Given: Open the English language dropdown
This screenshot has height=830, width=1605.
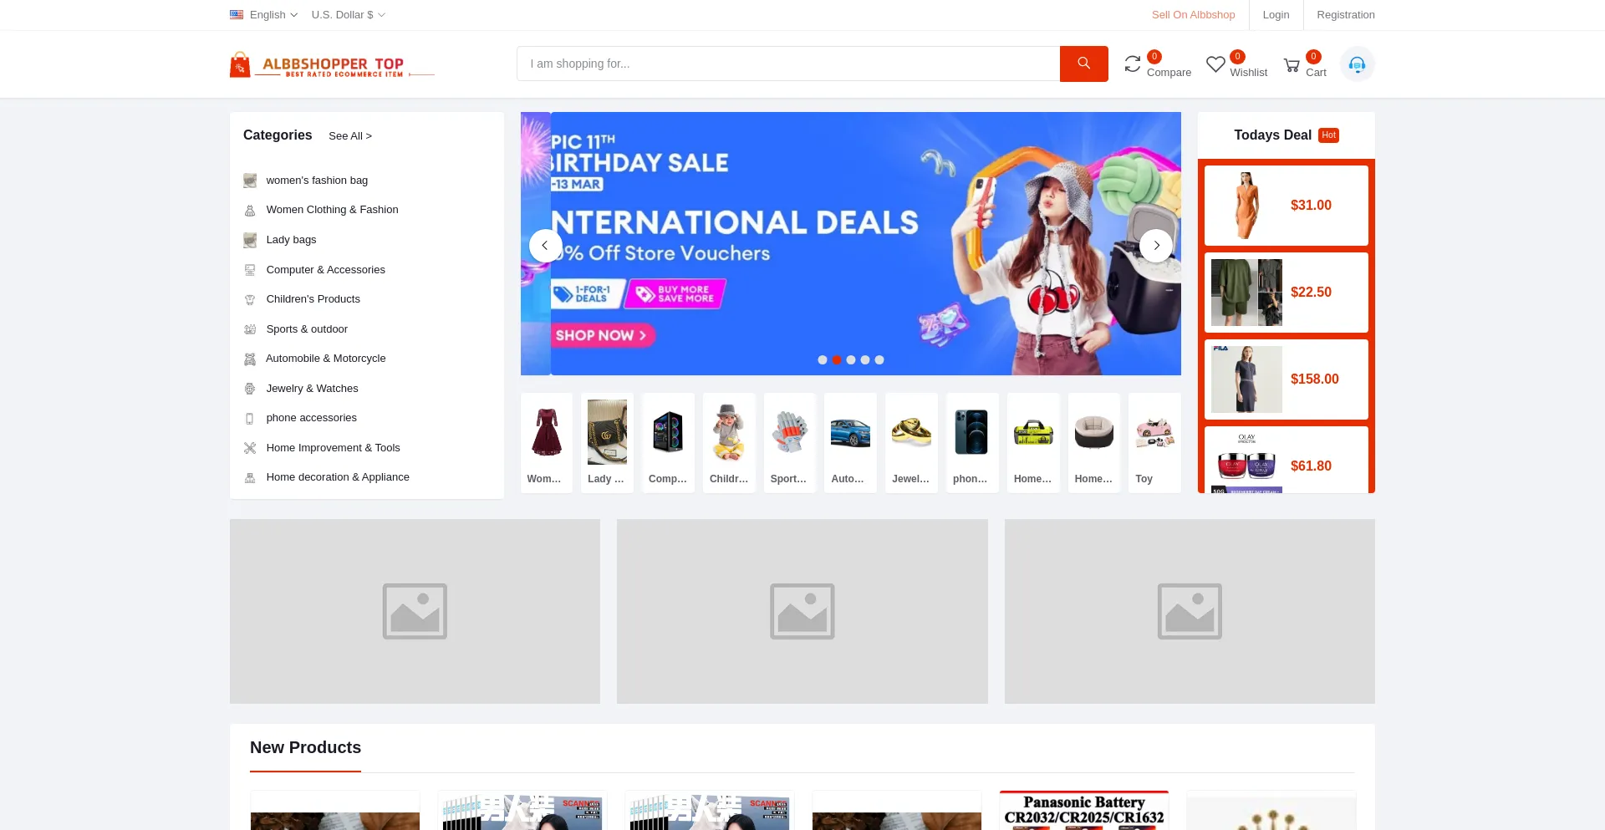Looking at the screenshot, I should coord(273,15).
